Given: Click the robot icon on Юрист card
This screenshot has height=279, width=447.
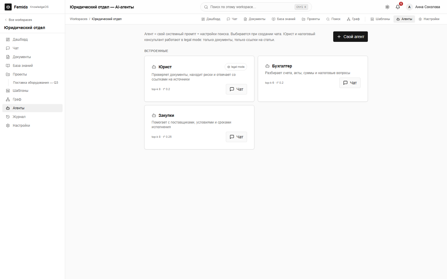Looking at the screenshot, I should coord(154,67).
